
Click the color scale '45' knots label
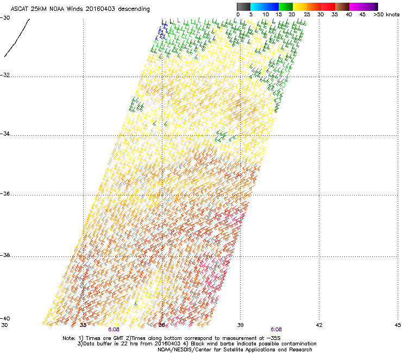(362, 15)
